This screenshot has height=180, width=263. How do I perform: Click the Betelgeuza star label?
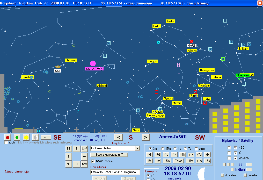point(207,70)
